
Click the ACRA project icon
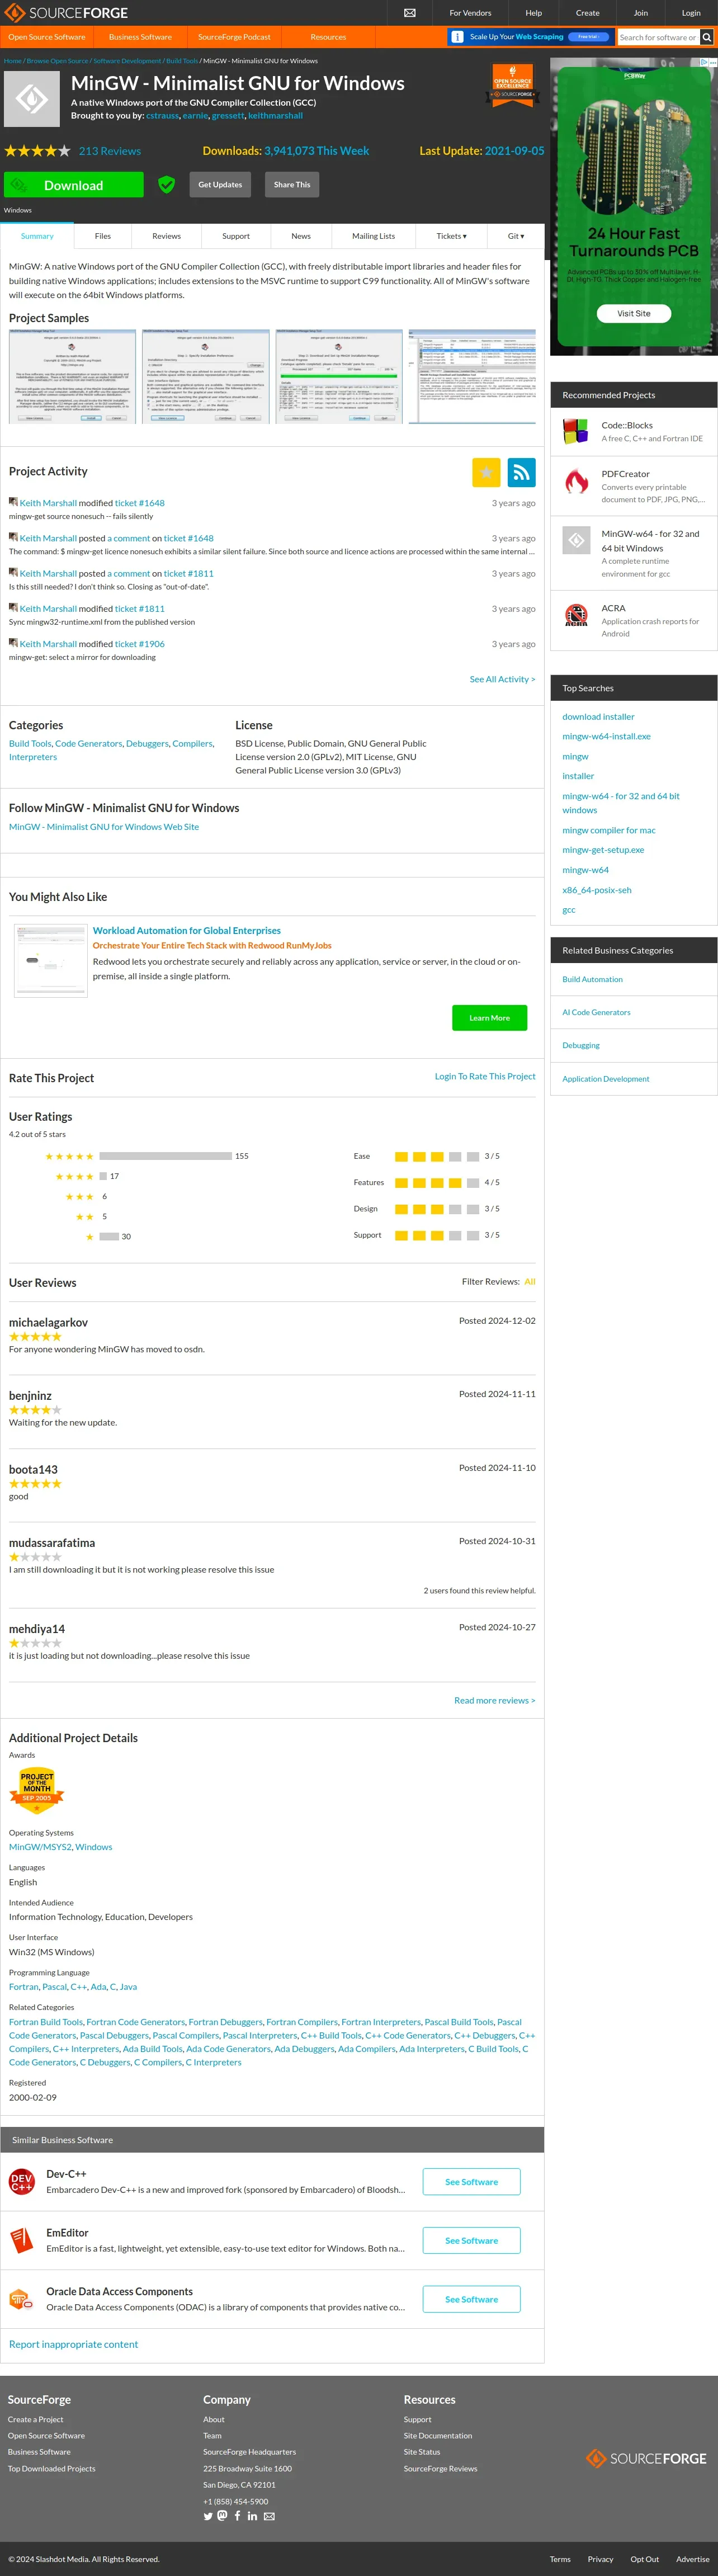click(576, 615)
